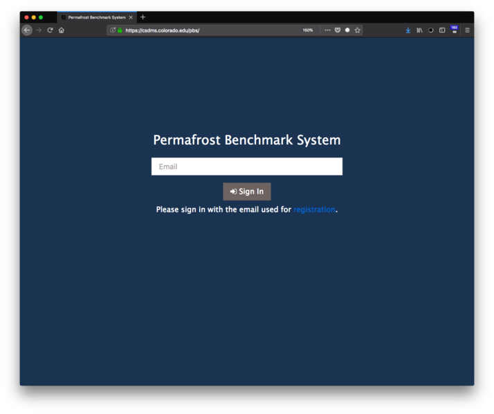Click the browser back arrow button
The height and width of the screenshot is (414, 494).
[27, 30]
